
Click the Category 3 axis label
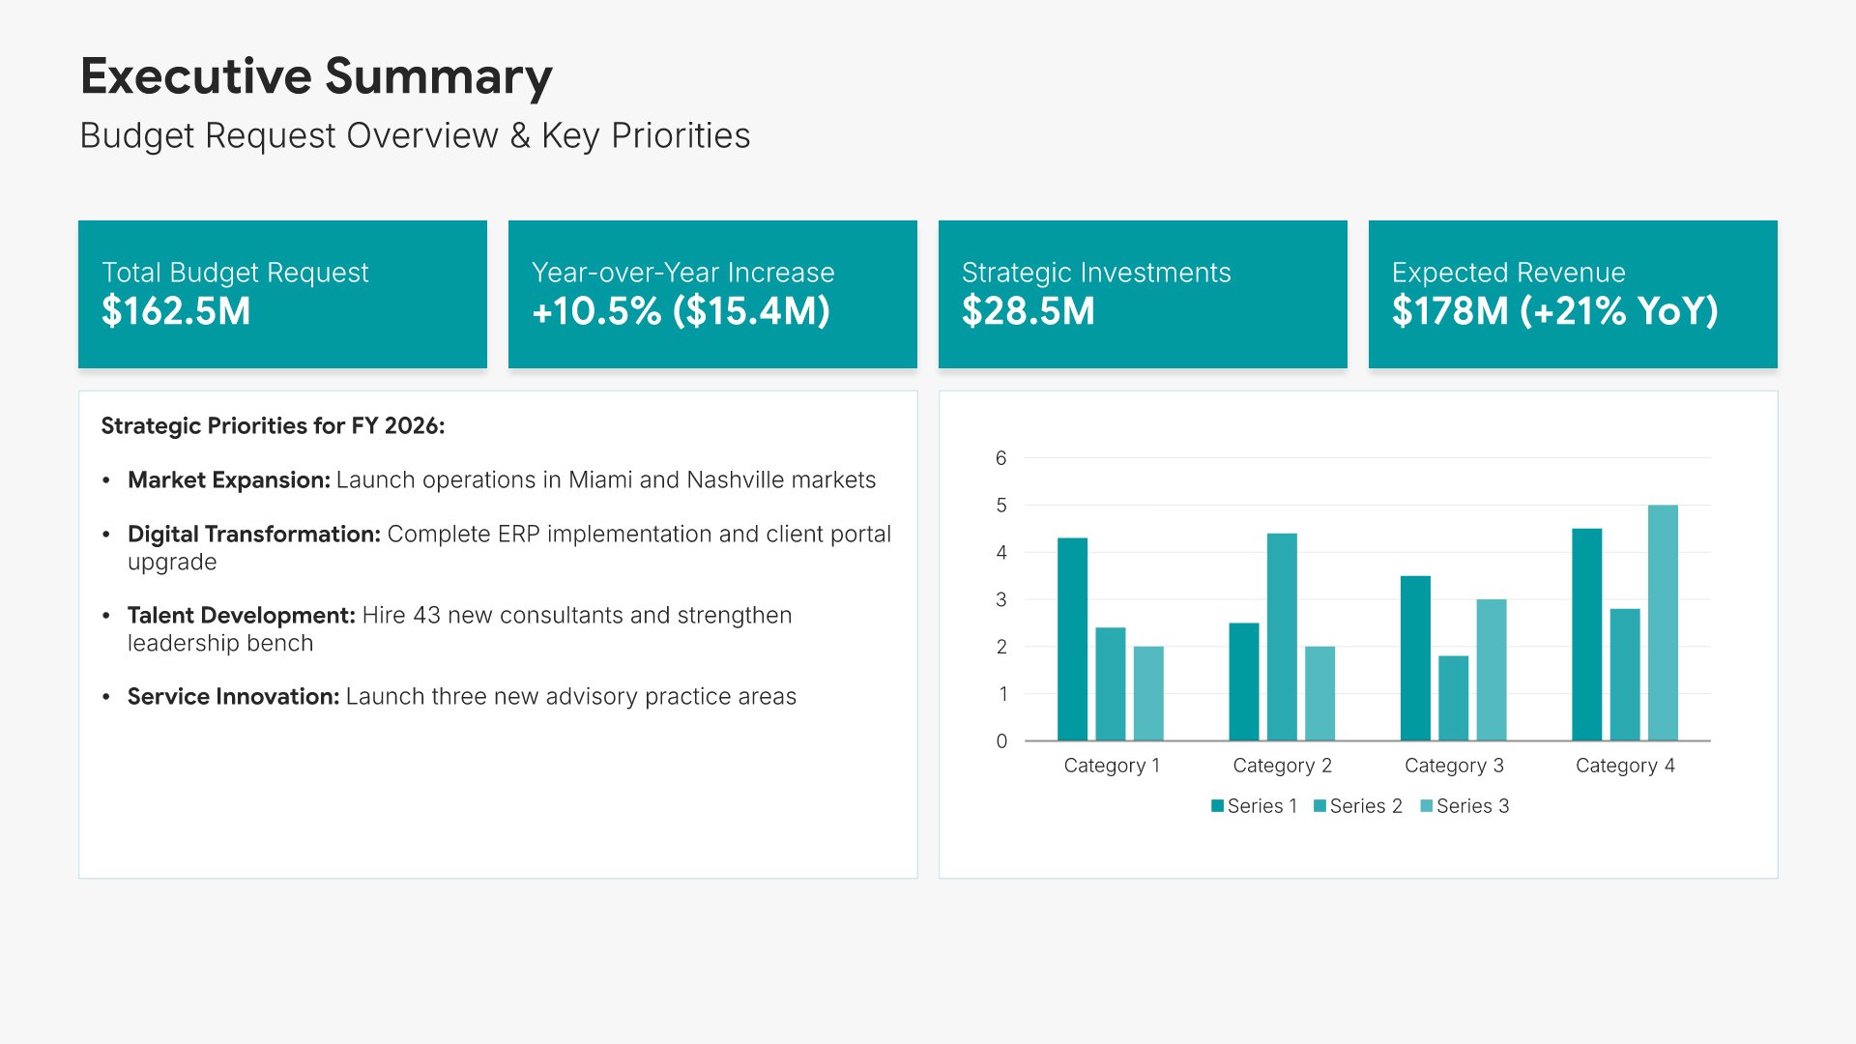pos(1454,766)
